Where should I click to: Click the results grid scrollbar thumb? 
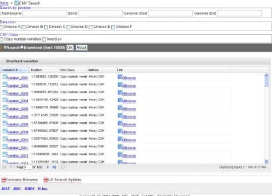[x=266, y=82]
